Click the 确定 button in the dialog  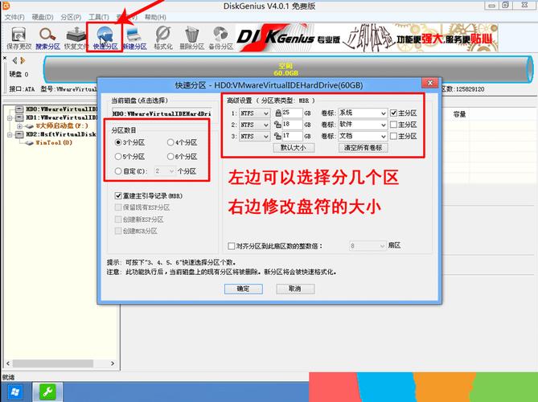(x=243, y=289)
